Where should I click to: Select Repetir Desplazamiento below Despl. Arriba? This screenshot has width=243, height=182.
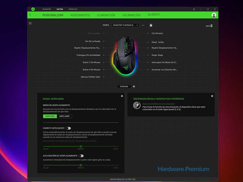(x=164, y=48)
